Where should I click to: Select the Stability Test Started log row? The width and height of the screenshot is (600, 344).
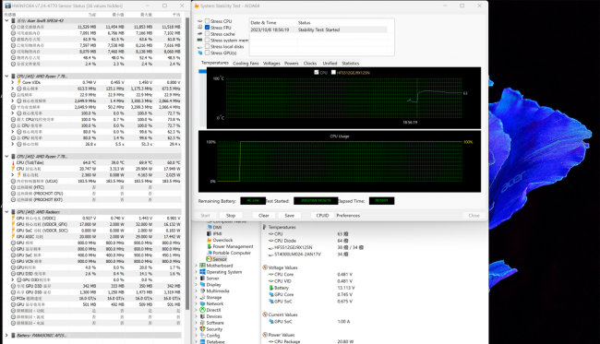[318, 30]
